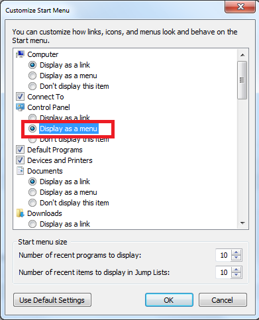Click the 'Control Panel' label text

coord(48,107)
